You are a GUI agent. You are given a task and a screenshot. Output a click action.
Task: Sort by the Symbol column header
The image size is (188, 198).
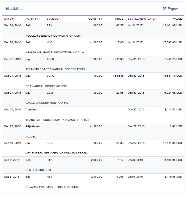tap(52, 19)
